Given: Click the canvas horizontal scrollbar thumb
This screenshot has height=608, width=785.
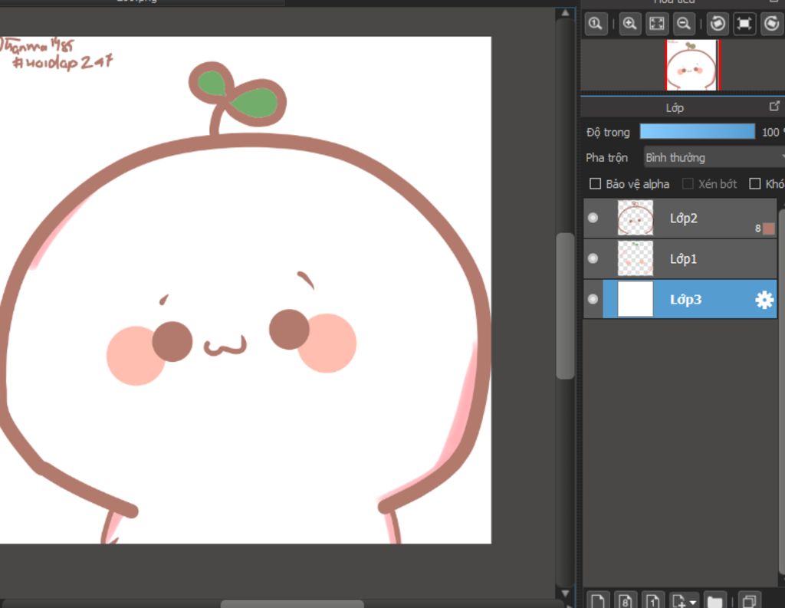Looking at the screenshot, I should [x=292, y=603].
